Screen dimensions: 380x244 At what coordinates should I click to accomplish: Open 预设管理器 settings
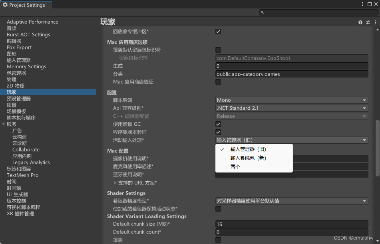click(x=19, y=99)
